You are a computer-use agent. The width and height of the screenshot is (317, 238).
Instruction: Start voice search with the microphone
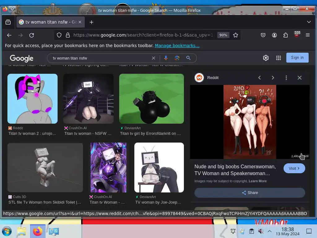coord(166,58)
